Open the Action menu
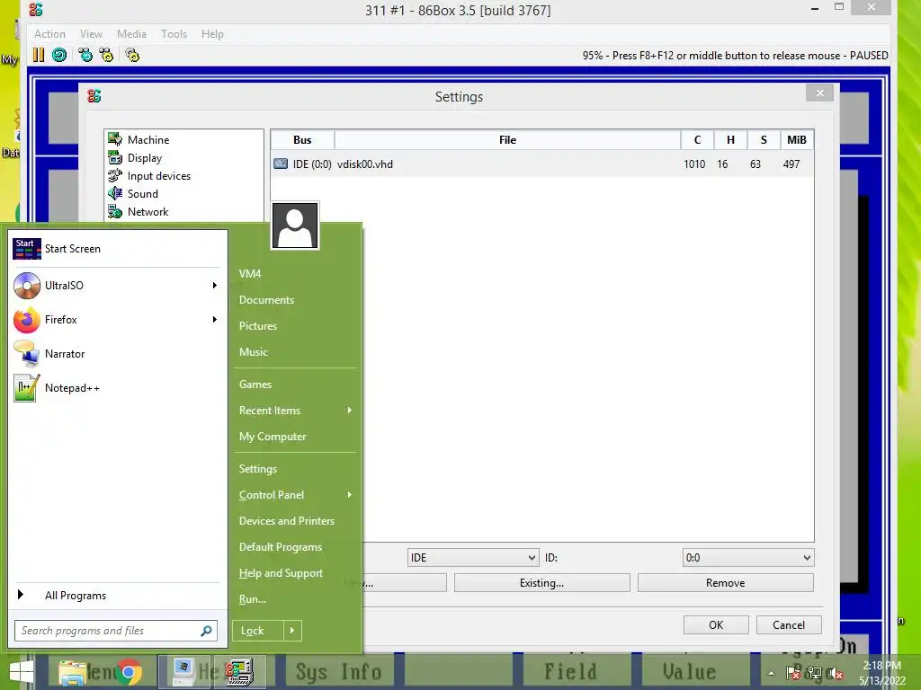921x690 pixels. [50, 34]
